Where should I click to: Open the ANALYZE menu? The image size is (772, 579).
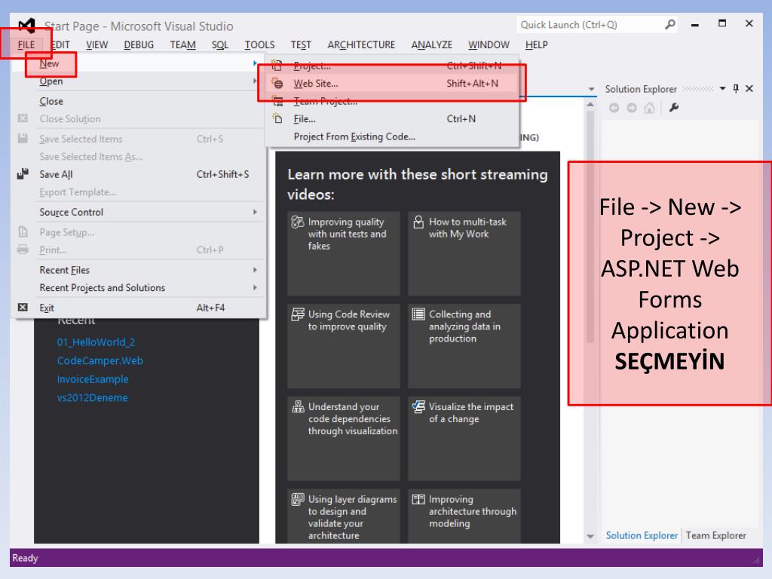[432, 44]
